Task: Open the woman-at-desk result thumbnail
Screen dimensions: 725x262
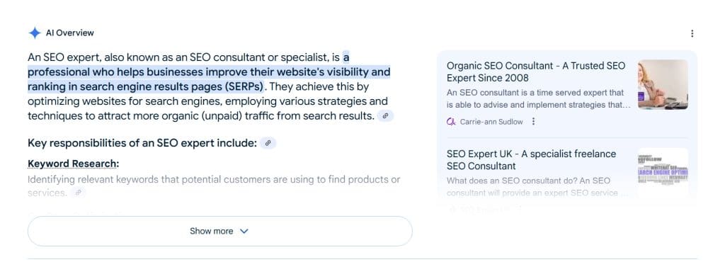Action: tap(663, 84)
